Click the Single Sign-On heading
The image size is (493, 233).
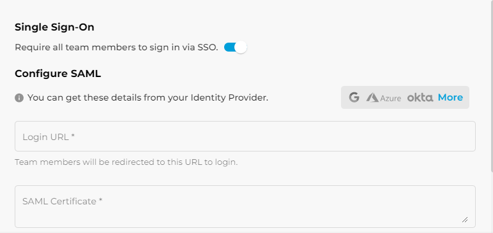coord(54,27)
